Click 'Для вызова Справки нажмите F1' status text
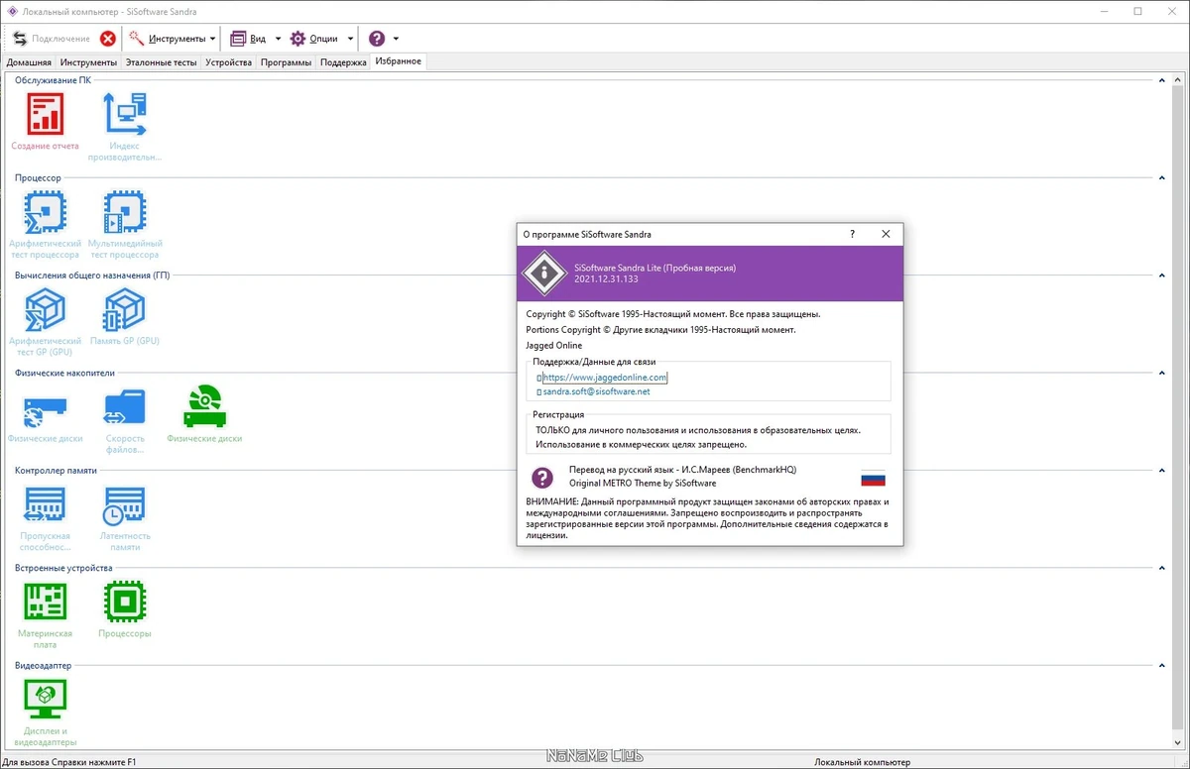Screen dimensions: 1190x769 (69, 762)
